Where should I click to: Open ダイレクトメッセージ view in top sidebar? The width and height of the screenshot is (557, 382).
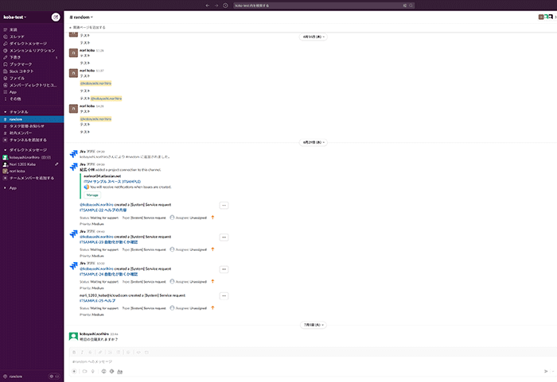tap(28, 44)
